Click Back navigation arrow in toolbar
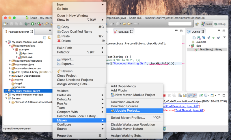The width and height of the screenshot is (231, 140). (129, 24)
